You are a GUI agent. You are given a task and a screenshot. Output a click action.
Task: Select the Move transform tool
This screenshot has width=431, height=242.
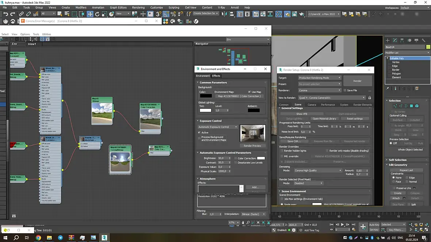coord(90,14)
